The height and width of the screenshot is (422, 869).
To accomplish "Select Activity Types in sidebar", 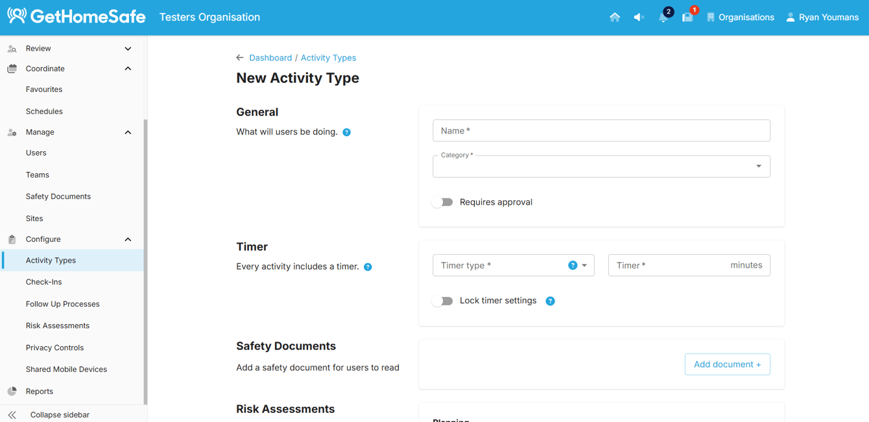I will click(x=72, y=261).
